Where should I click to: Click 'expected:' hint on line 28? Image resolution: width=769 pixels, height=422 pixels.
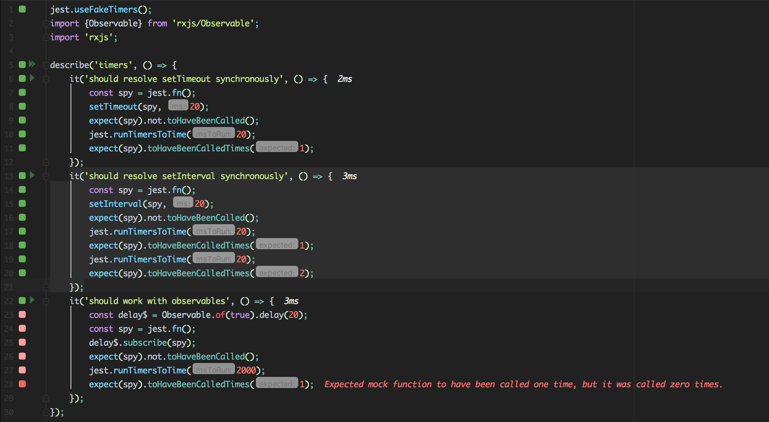coord(277,383)
